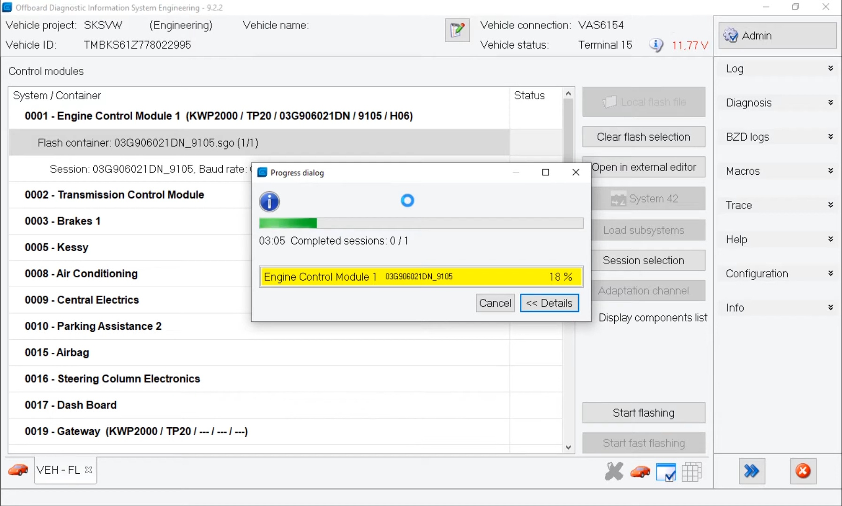The image size is (842, 506).
Task: Click the battery voltage info icon
Action: coord(656,45)
